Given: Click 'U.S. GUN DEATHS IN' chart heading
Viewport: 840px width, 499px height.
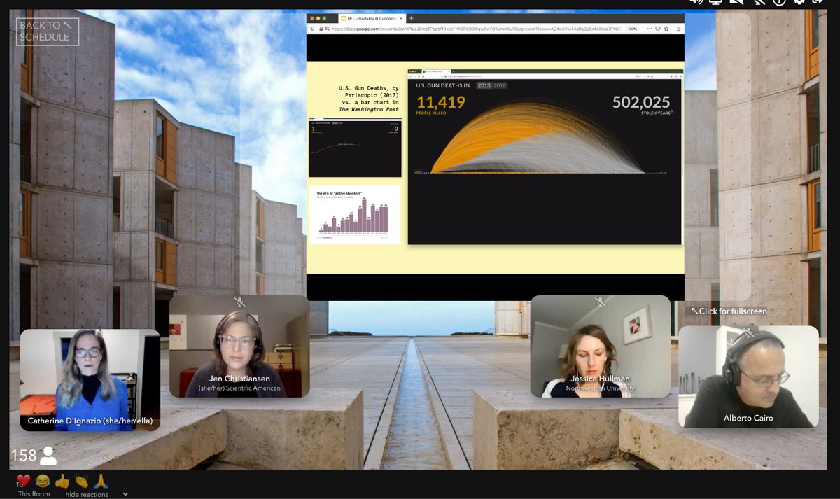Looking at the screenshot, I should click(442, 85).
